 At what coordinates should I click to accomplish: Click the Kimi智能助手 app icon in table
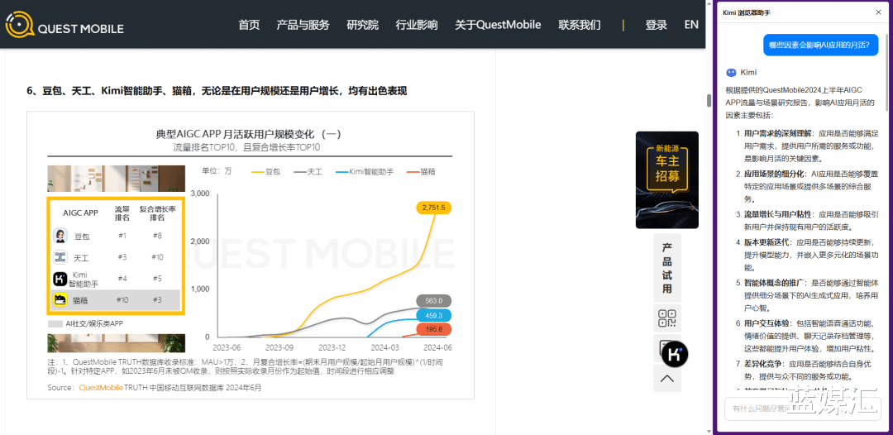[x=61, y=279]
